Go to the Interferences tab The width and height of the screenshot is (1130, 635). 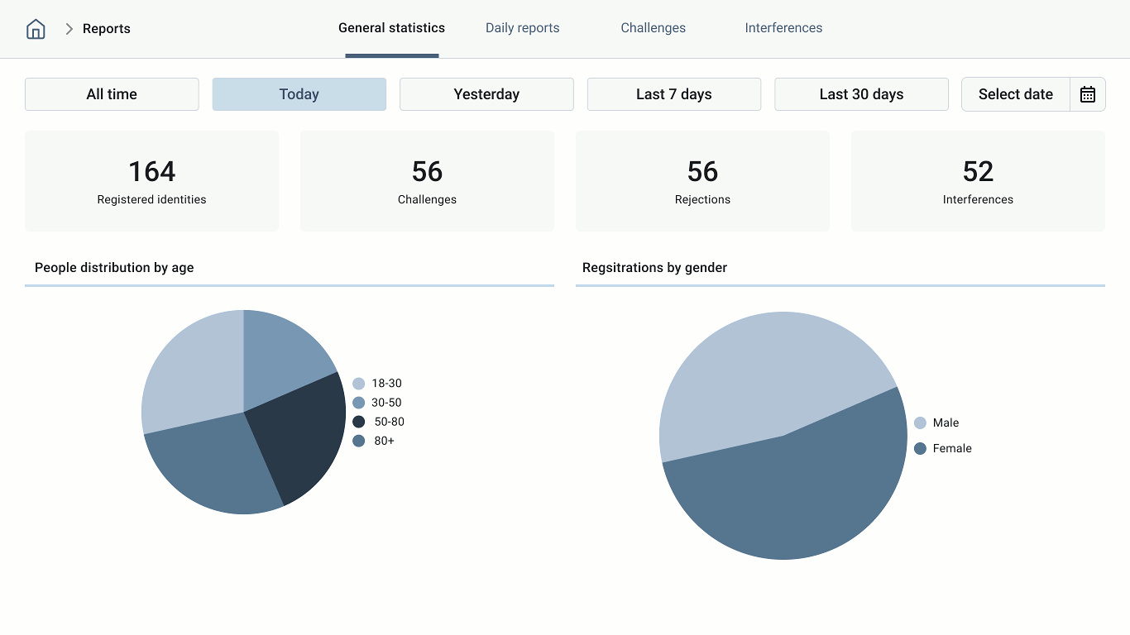(783, 28)
